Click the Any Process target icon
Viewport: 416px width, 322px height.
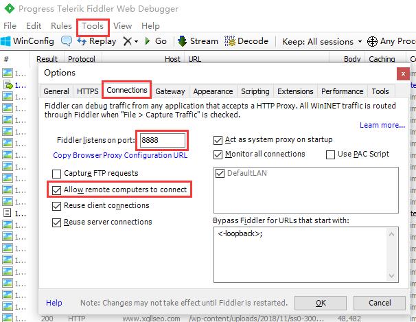[372, 41]
